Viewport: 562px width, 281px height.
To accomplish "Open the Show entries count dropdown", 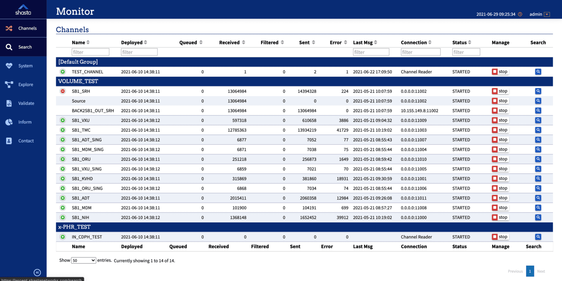I will point(84,260).
